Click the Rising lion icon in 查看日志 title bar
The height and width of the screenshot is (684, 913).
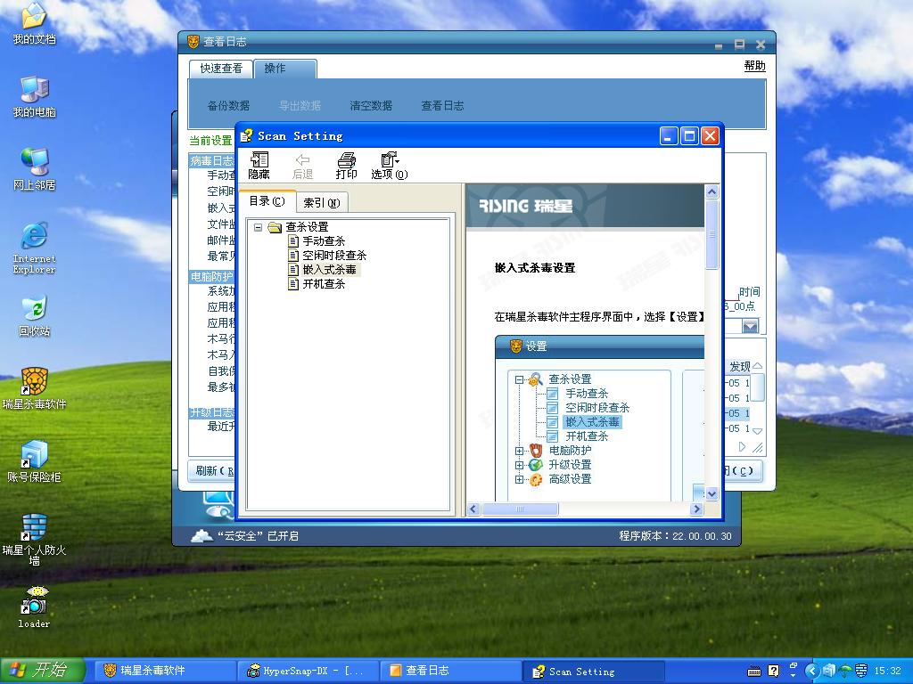click(193, 41)
